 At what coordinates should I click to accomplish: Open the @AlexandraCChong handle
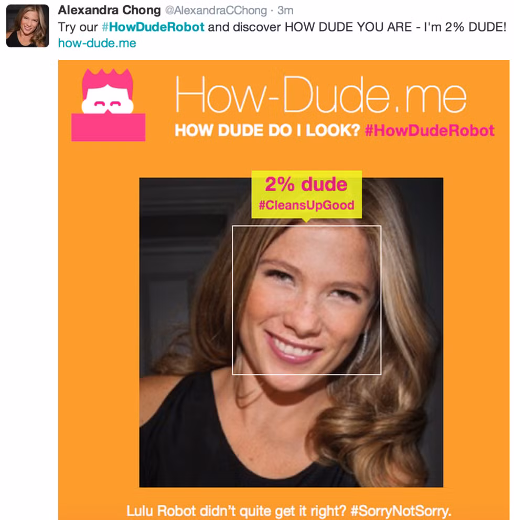(x=216, y=11)
